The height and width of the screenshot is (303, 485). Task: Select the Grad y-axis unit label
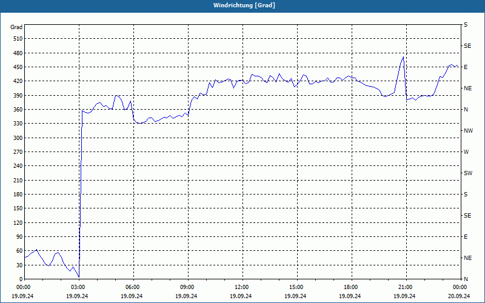click(x=16, y=27)
